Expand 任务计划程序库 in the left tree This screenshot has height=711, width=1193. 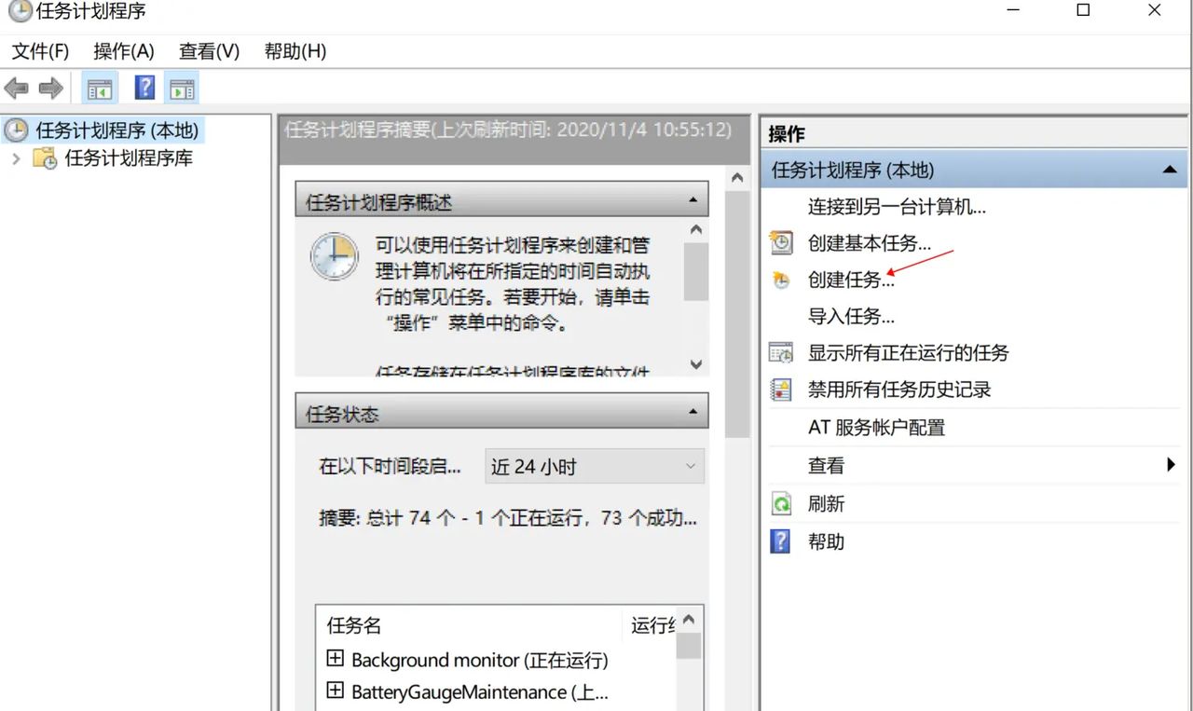pyautogui.click(x=19, y=158)
